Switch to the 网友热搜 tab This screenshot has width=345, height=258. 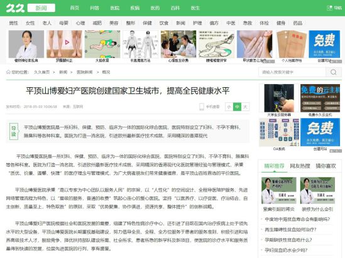300,166
